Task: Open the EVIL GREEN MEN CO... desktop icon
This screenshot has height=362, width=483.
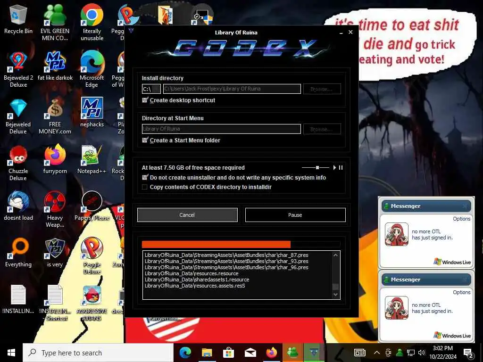Action: pos(55,22)
